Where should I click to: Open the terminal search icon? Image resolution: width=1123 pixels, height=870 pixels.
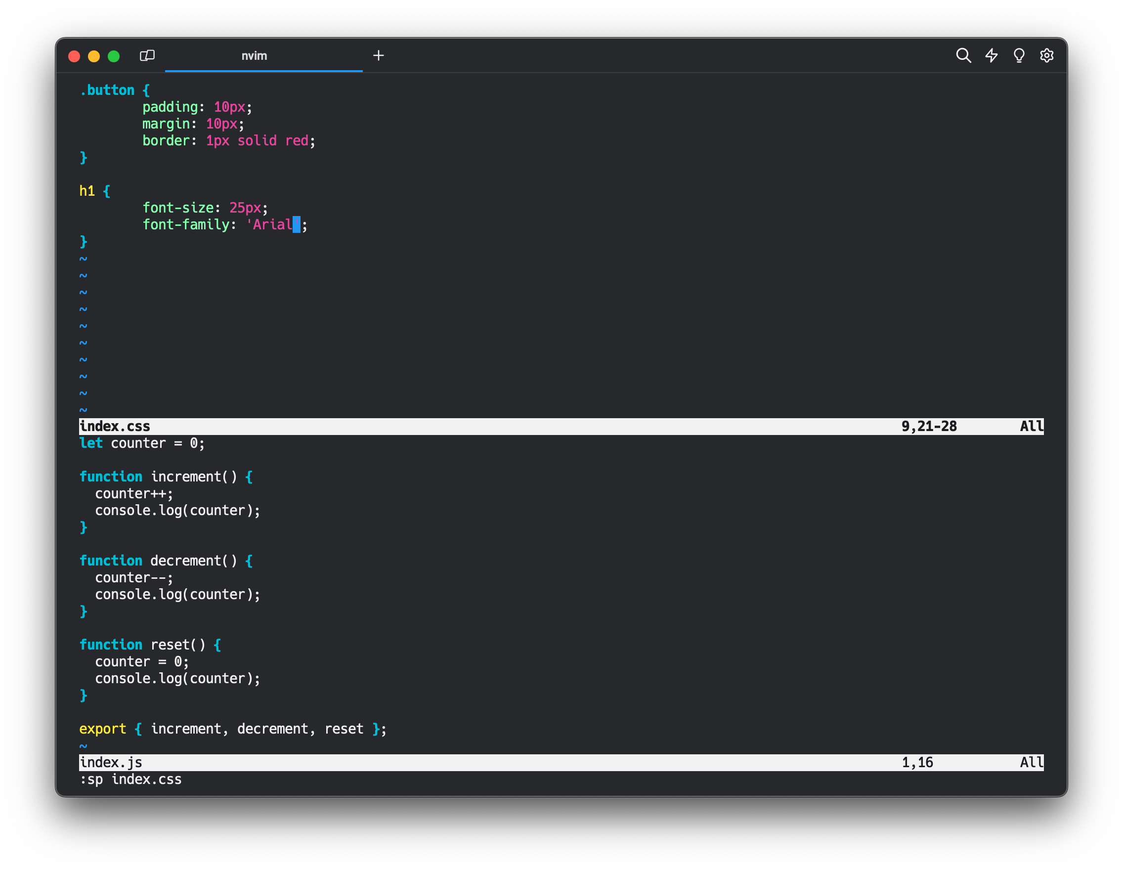(963, 55)
